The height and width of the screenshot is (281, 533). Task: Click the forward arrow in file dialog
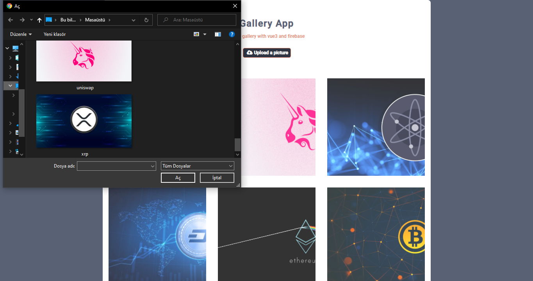click(x=22, y=20)
